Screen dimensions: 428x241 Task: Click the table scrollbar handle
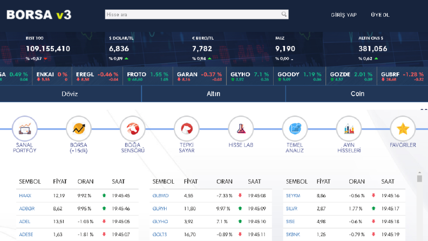[419, 178]
